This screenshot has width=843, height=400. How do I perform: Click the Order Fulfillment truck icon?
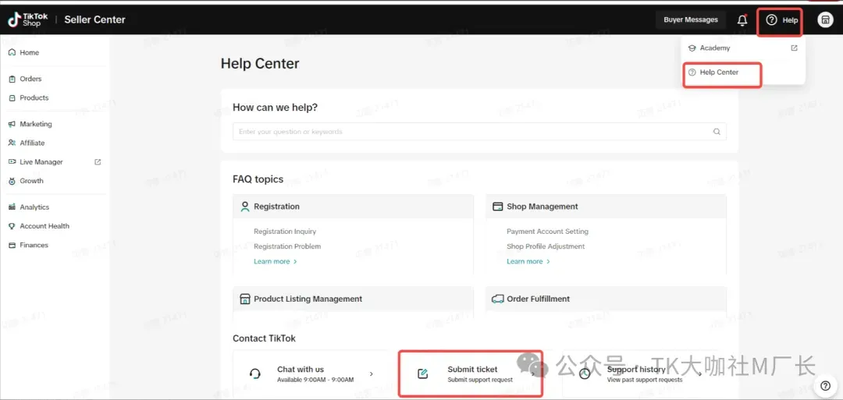coord(498,299)
